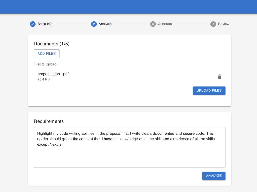Select step 2 Analysis circle icon
Image resolution: width=257 pixels, height=192 pixels.
pos(94,24)
